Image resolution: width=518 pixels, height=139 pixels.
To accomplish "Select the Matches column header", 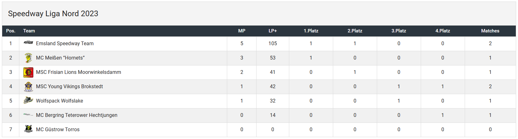I will [x=490, y=31].
